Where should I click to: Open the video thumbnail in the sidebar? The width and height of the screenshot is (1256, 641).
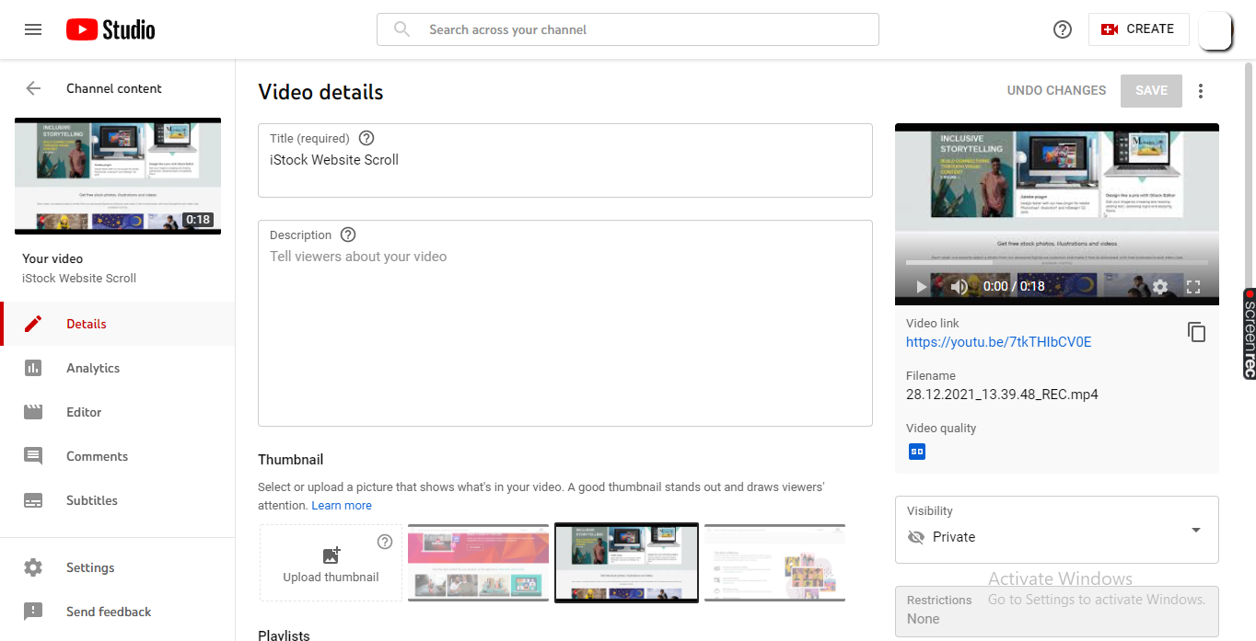coord(118,176)
